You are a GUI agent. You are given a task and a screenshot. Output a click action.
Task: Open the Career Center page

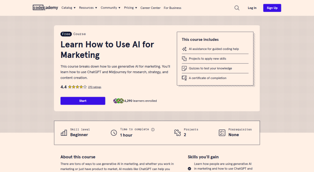pyautogui.click(x=150, y=8)
